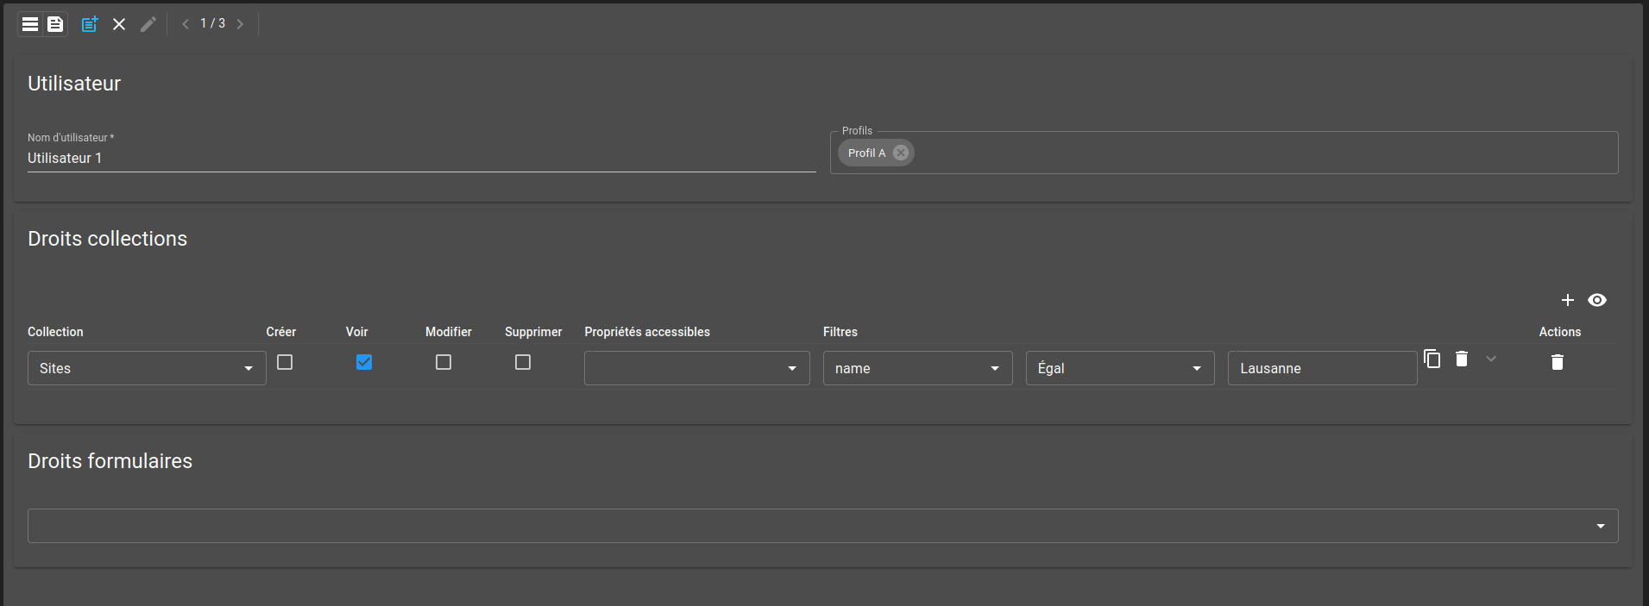Click the Filtres column header
1649x606 pixels.
(x=840, y=332)
